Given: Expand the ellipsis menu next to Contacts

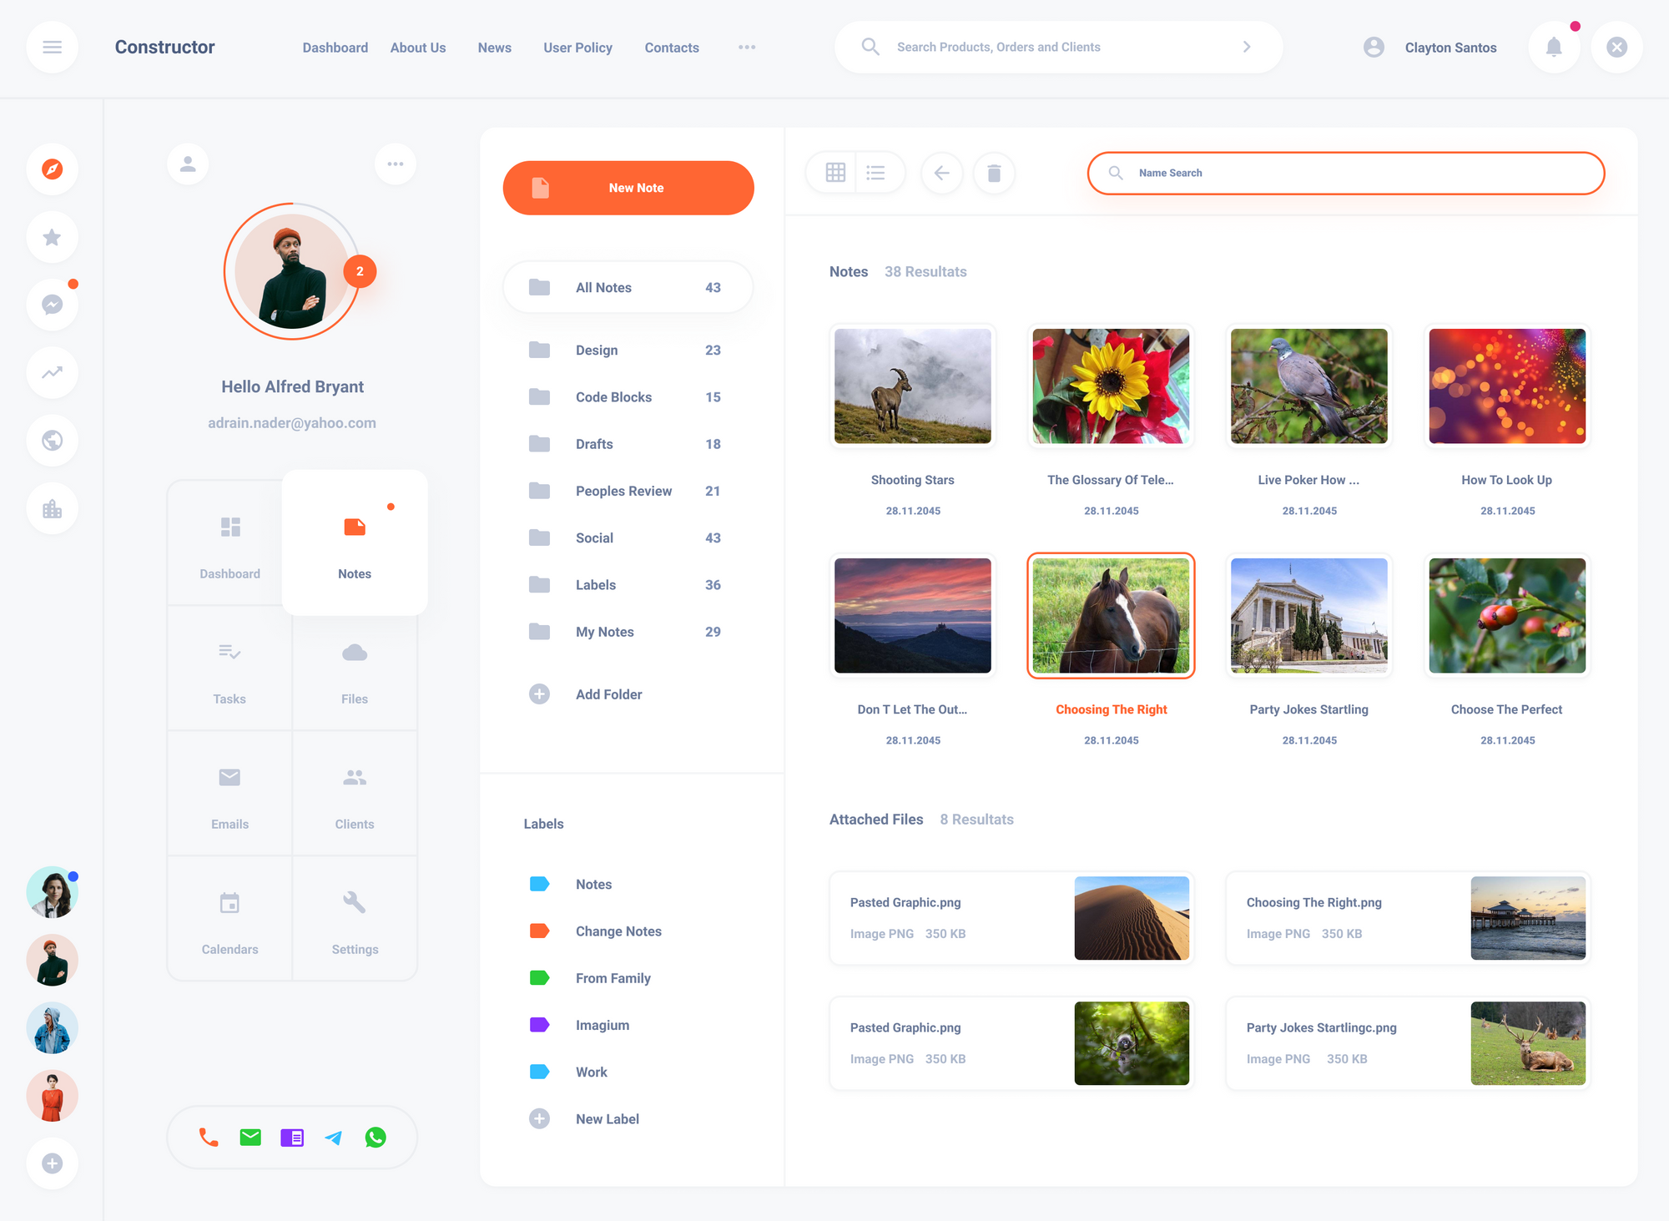Looking at the screenshot, I should point(746,47).
